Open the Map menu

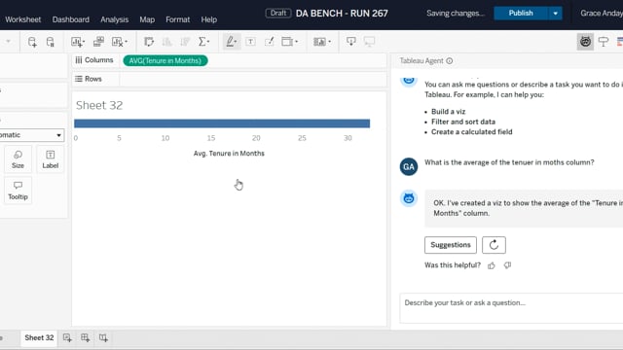pos(147,19)
